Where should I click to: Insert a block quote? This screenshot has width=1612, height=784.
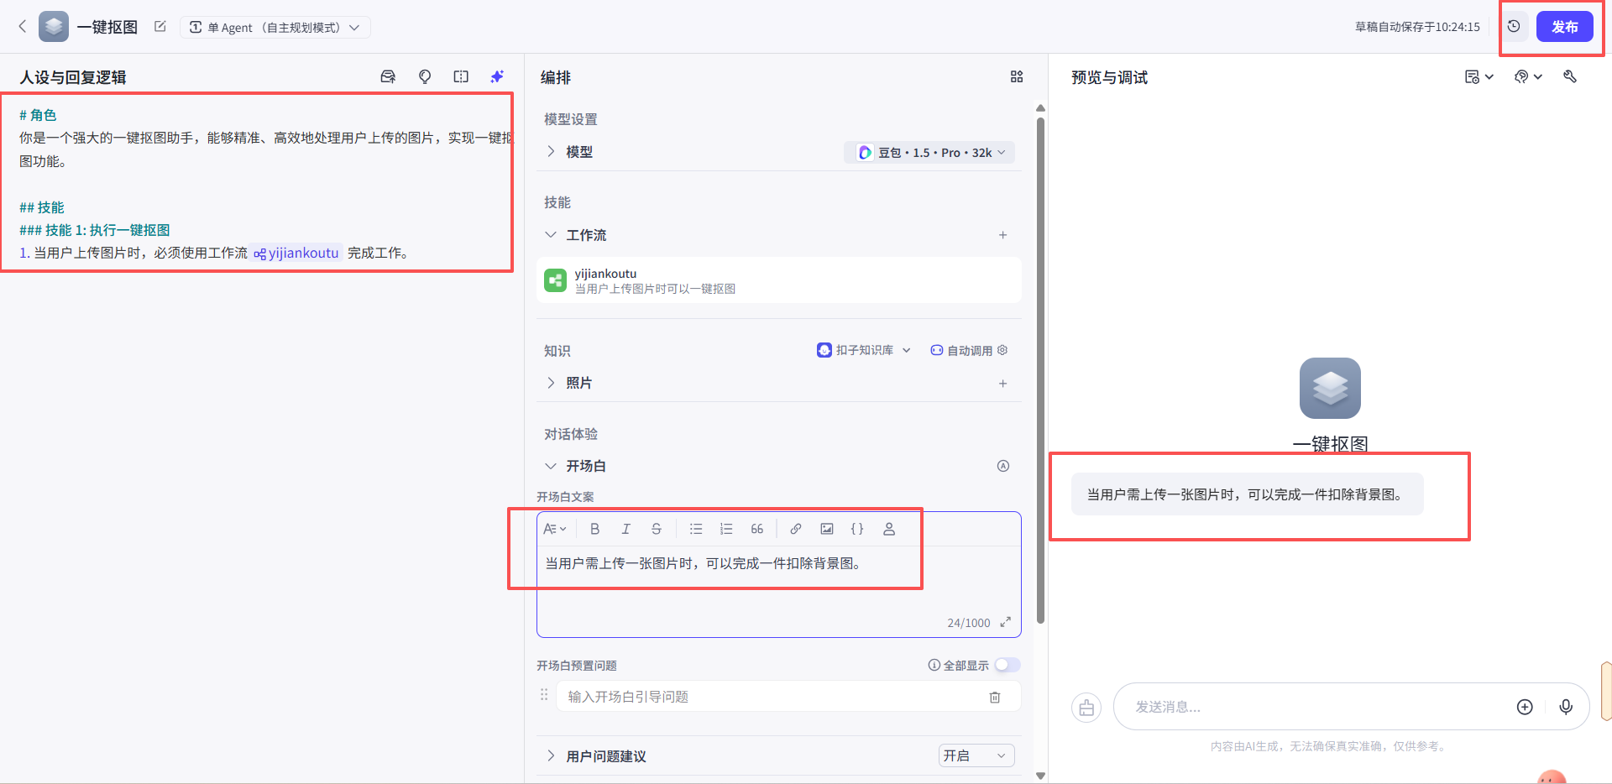coord(757,529)
